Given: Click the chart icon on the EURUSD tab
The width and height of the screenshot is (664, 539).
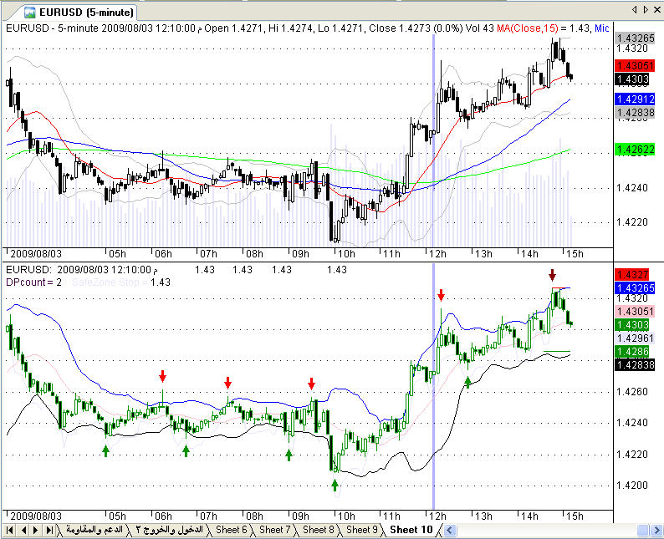Looking at the screenshot, I should 29,13.
